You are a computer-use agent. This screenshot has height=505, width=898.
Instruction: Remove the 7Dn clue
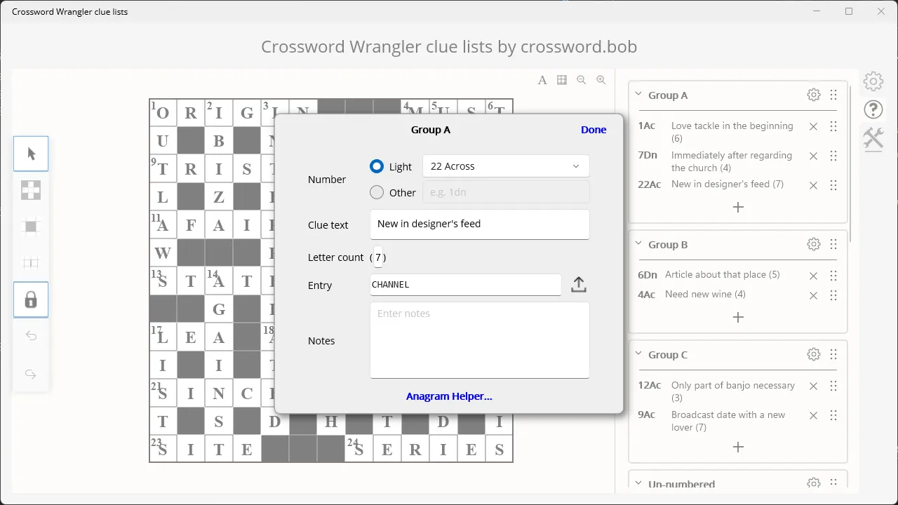pyautogui.click(x=813, y=156)
